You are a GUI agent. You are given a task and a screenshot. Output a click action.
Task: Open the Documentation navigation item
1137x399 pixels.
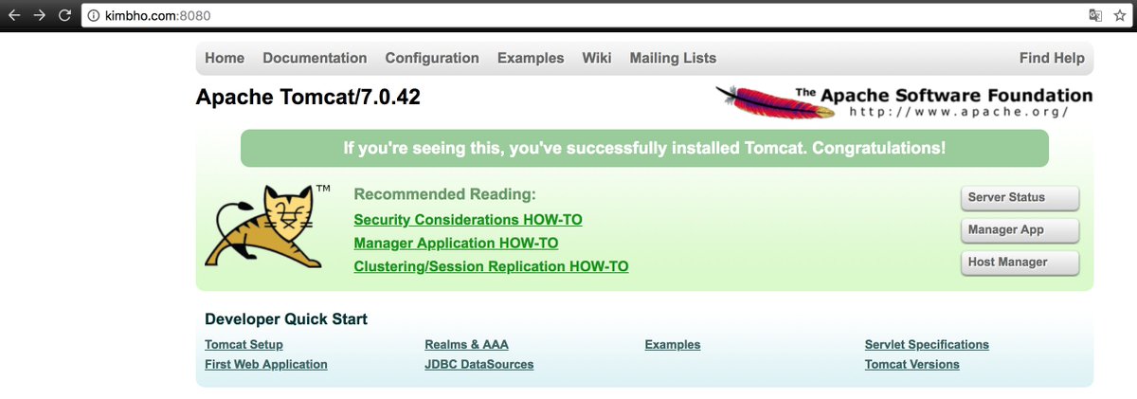[315, 58]
